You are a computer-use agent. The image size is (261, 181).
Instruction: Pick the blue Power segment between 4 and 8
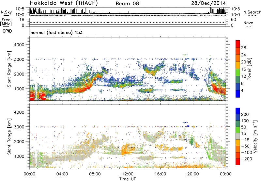click(238, 87)
